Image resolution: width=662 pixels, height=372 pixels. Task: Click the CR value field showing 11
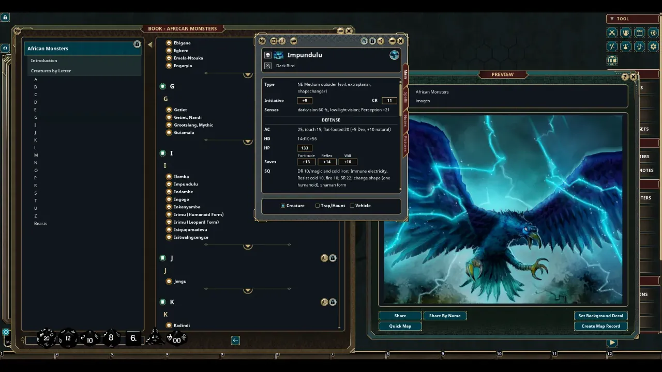click(x=389, y=101)
